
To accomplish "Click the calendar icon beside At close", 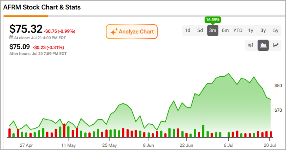I will click(x=11, y=37).
